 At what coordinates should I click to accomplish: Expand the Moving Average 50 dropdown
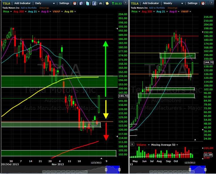pos(177,145)
